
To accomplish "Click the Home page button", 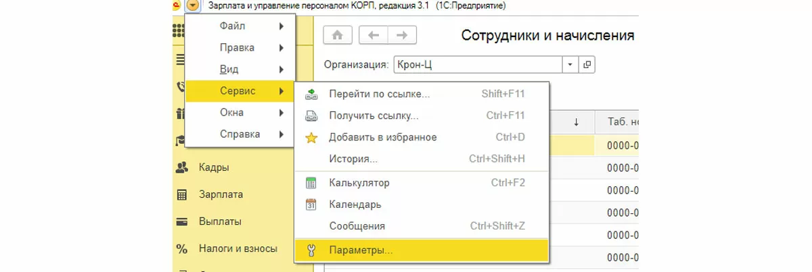I will (x=338, y=35).
